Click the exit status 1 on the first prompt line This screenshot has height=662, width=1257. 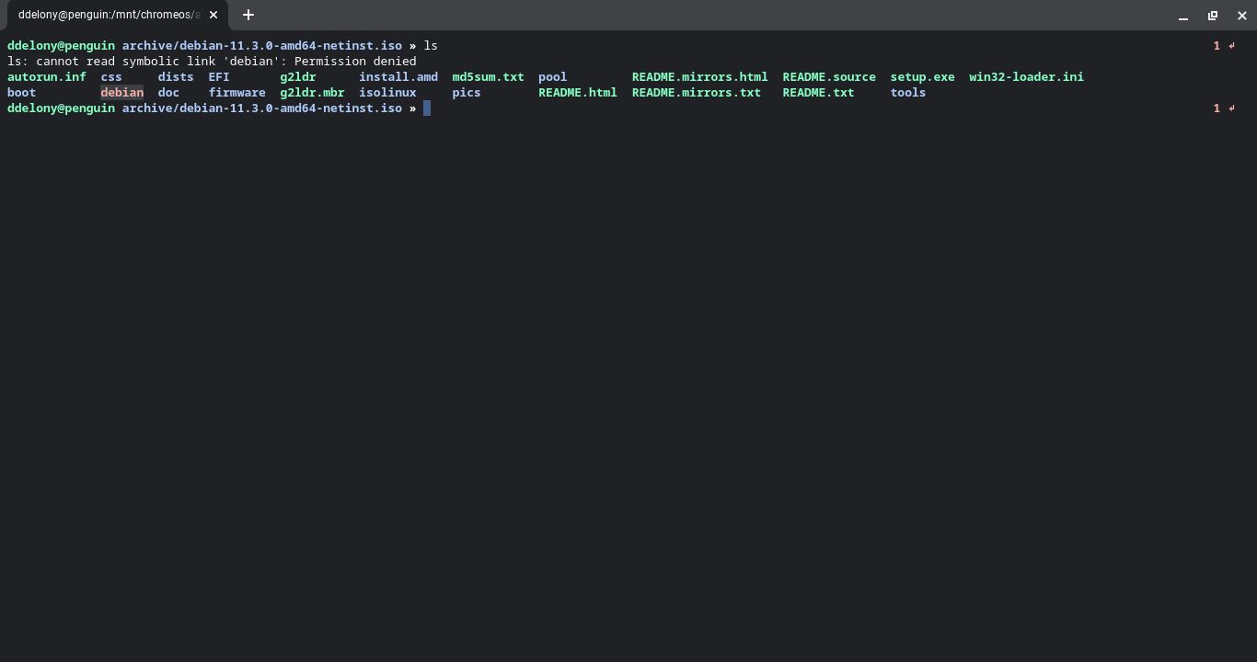(x=1217, y=46)
